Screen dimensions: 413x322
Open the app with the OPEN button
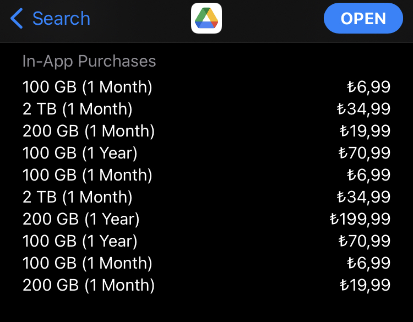pos(363,18)
